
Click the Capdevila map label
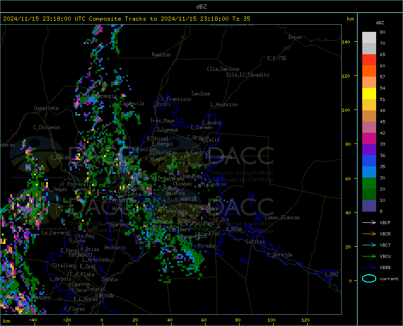point(132,104)
